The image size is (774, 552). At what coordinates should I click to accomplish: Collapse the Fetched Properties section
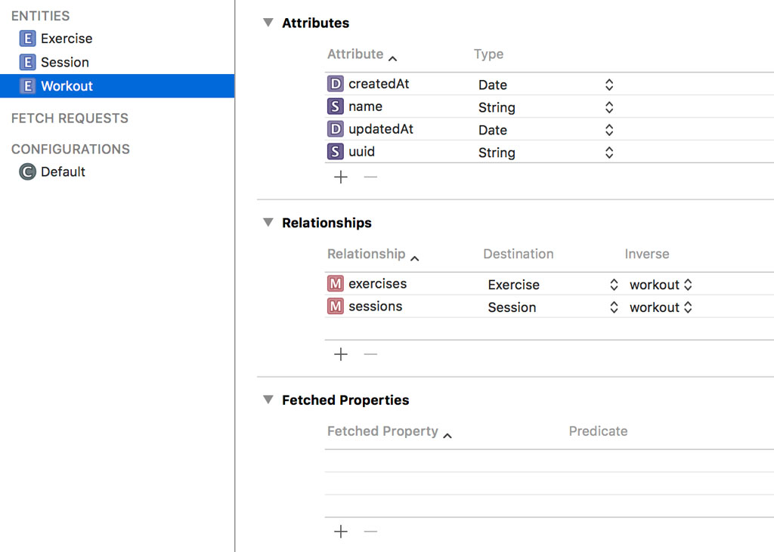coord(268,399)
